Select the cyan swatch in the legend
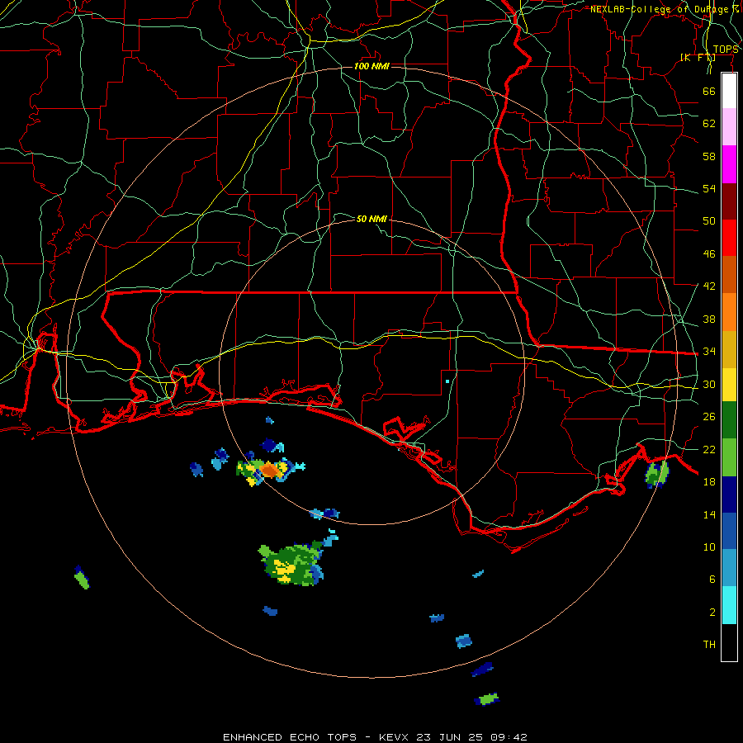The width and height of the screenshot is (743, 743). click(729, 605)
